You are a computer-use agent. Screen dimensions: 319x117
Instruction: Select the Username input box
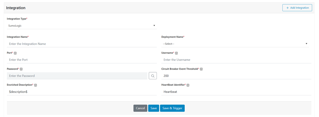pos(236,60)
